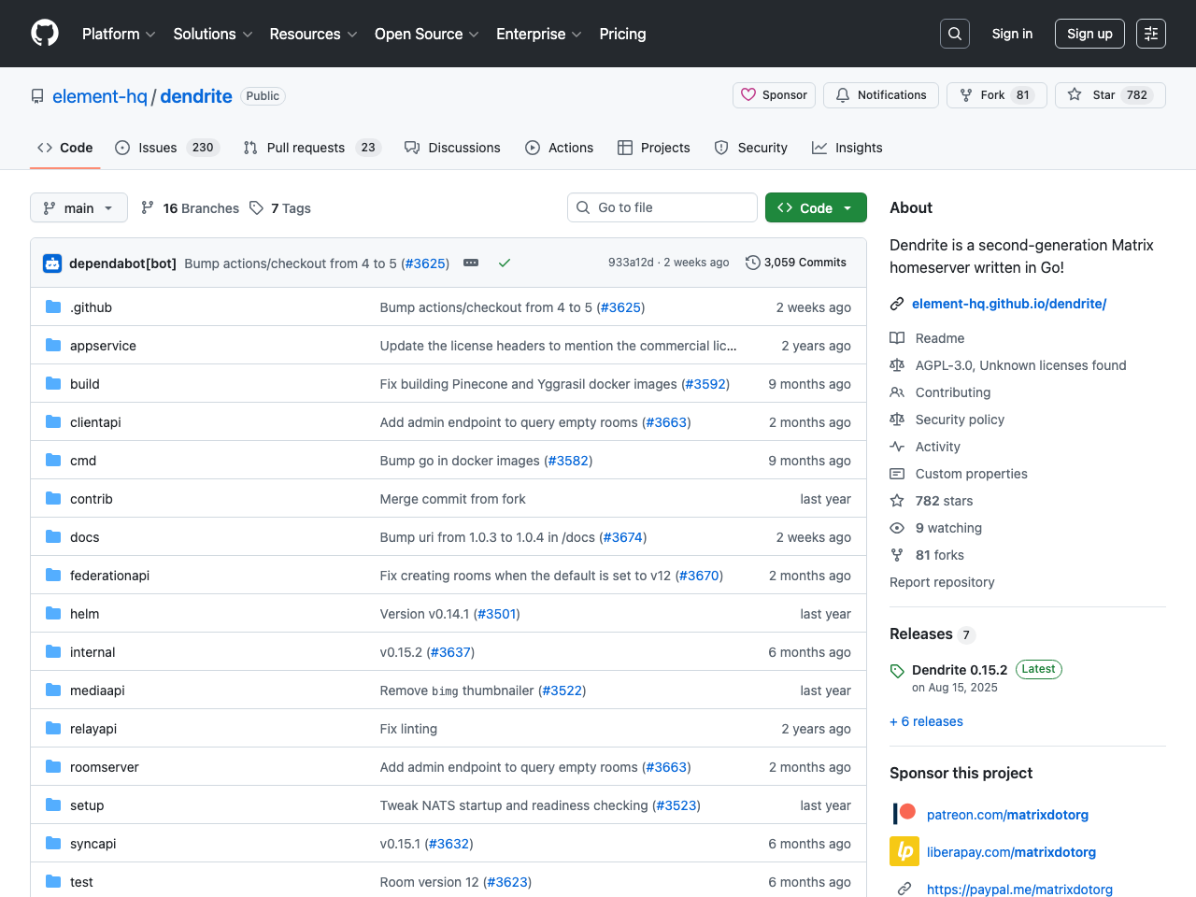
Task: Sponsor the project with heart button
Action: coord(774,95)
